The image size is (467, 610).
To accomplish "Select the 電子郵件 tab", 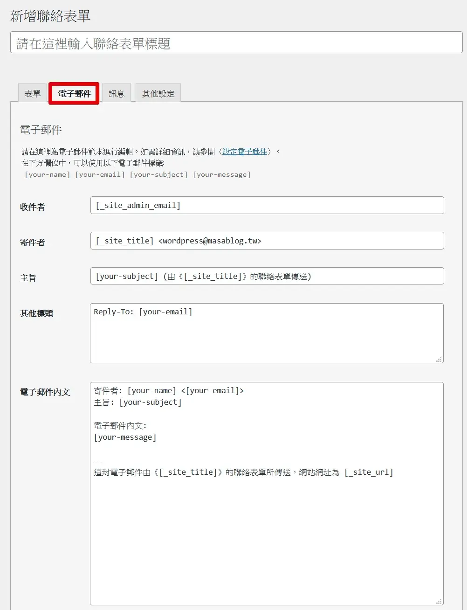I will pyautogui.click(x=75, y=93).
